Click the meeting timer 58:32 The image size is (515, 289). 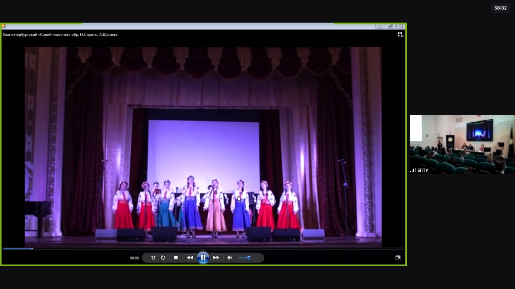500,8
